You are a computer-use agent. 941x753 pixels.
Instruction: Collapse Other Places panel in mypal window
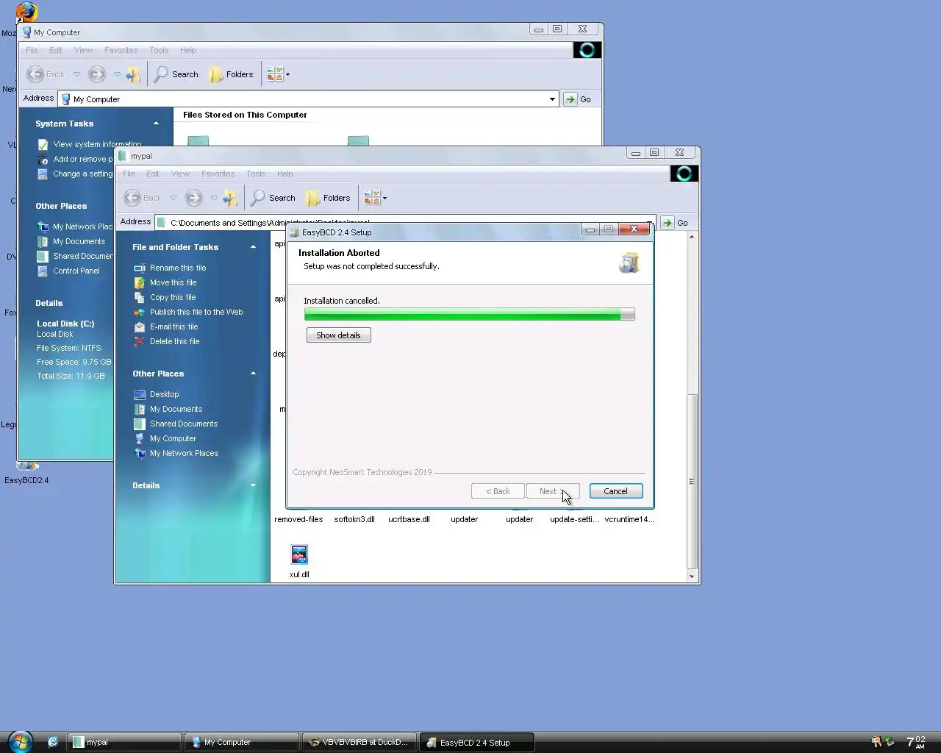click(x=253, y=374)
